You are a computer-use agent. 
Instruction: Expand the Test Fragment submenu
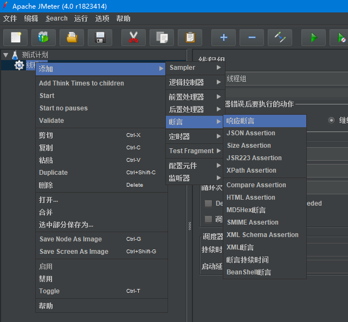pos(195,151)
